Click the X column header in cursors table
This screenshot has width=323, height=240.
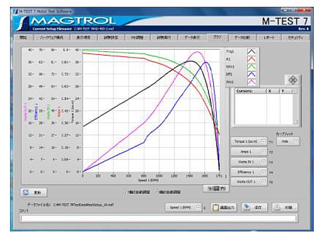coord(273,91)
